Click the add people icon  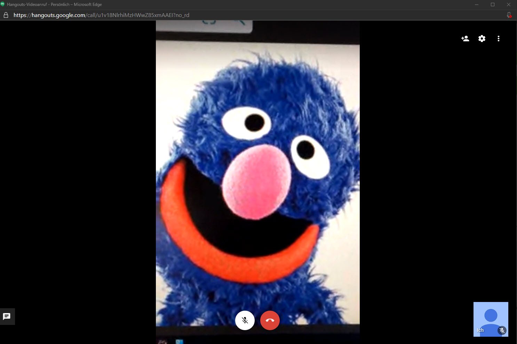465,39
